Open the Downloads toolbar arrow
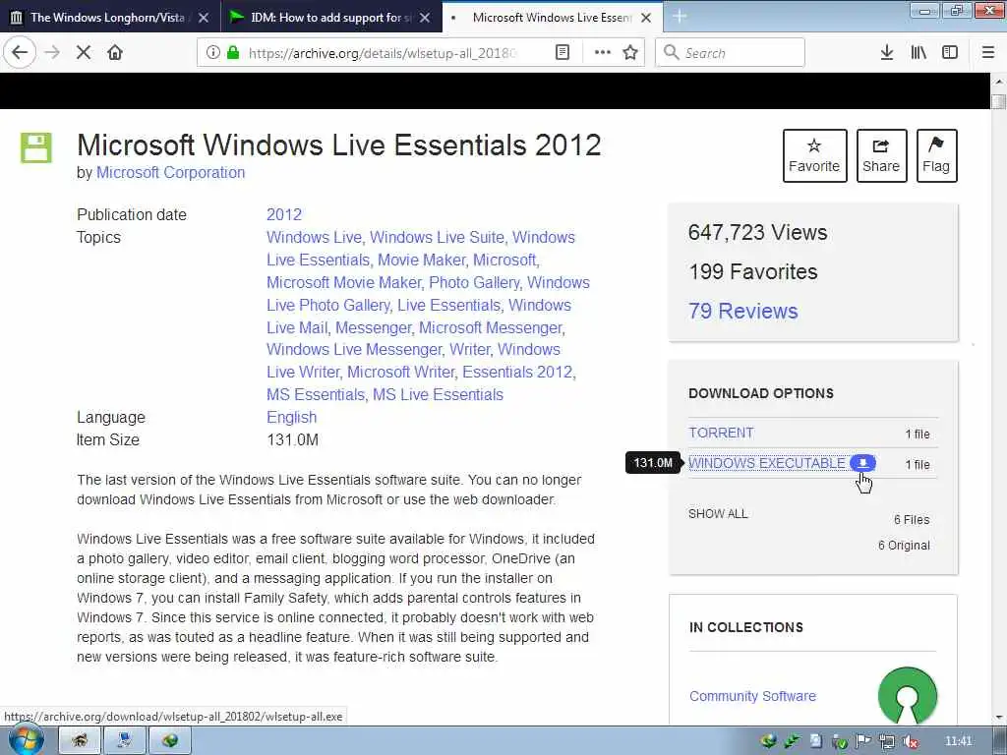Screen dimensions: 1007x755 [887, 53]
